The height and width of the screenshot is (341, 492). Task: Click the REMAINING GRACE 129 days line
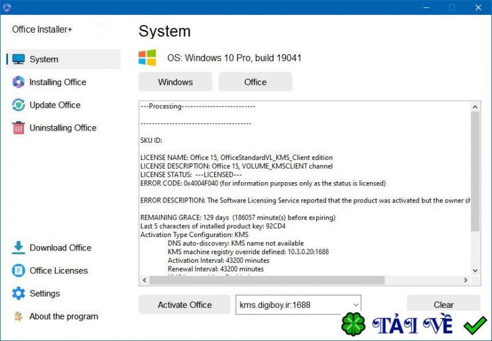[x=238, y=218]
